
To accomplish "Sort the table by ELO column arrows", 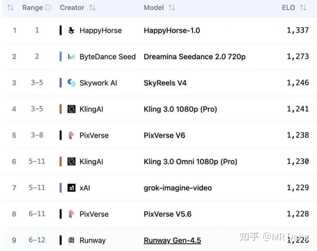I will [303, 8].
